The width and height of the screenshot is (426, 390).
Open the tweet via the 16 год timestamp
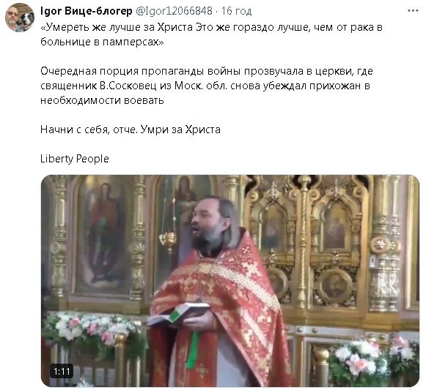click(x=236, y=11)
